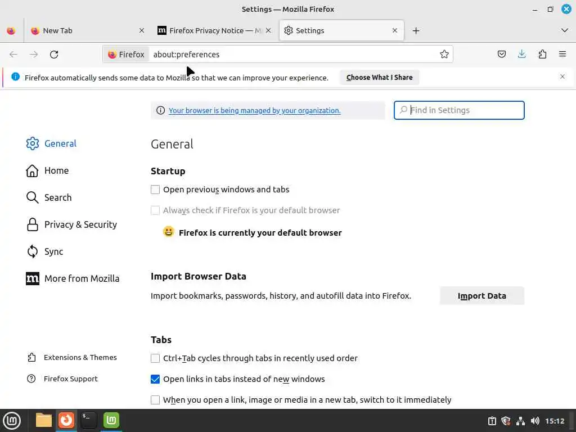The image size is (576, 432).
Task: Open the managed by your organization link
Action: pos(255,111)
